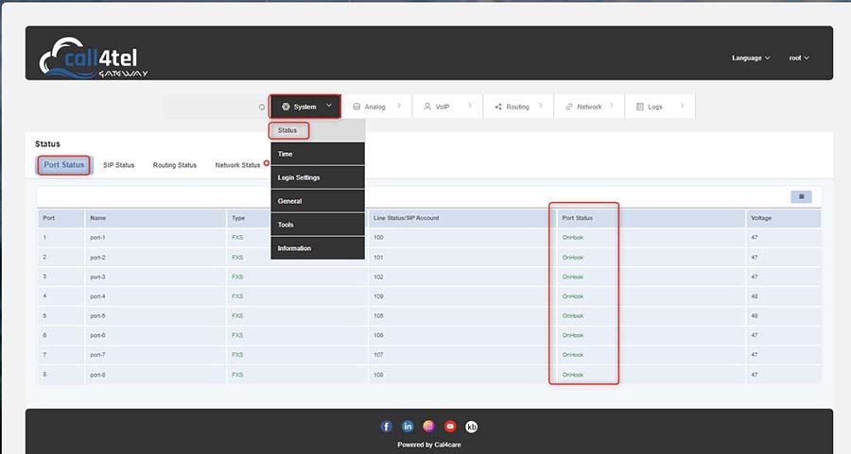Open the Facebook page icon in footer
851x454 pixels.
386,427
